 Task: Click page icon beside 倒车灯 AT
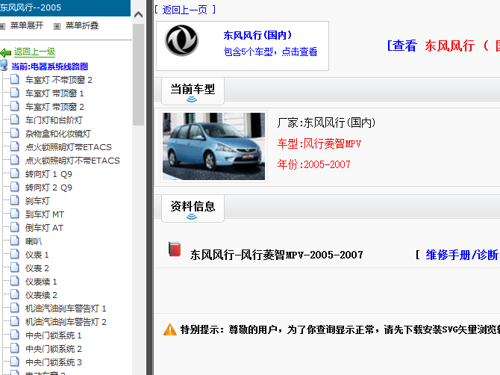click(15, 227)
